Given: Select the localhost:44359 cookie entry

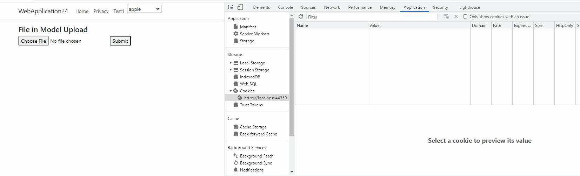Looking at the screenshot, I should tap(262, 98).
